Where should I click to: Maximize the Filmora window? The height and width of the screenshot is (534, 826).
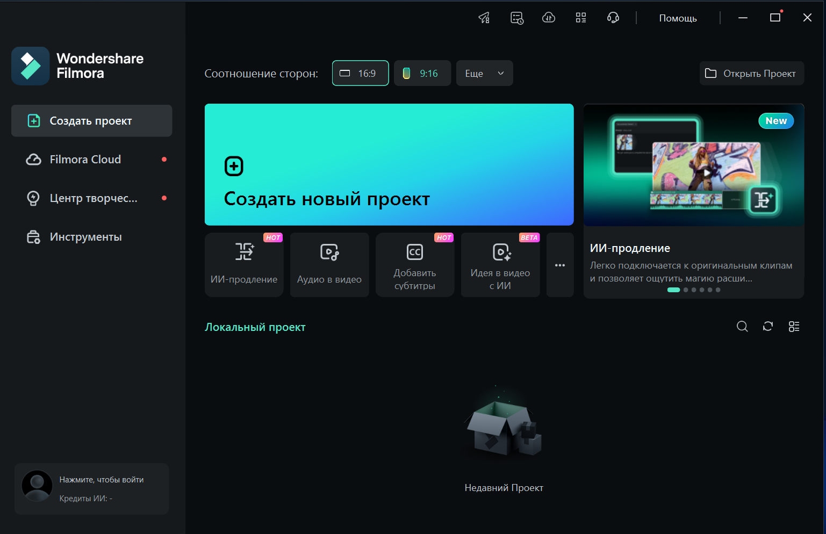point(775,18)
